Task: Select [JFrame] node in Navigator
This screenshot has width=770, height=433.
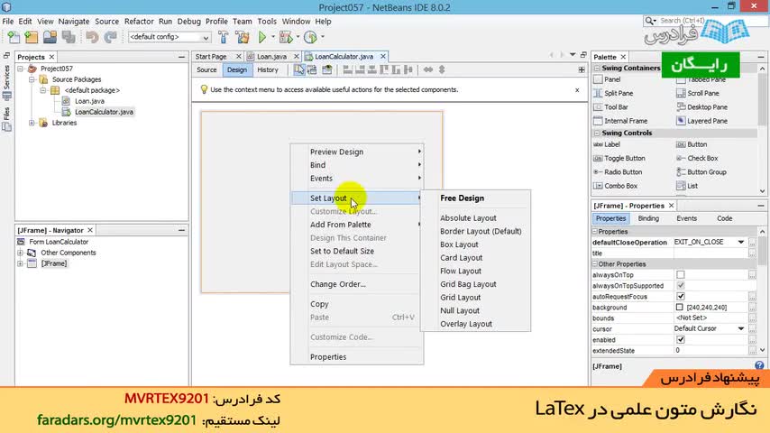Action: click(54, 263)
